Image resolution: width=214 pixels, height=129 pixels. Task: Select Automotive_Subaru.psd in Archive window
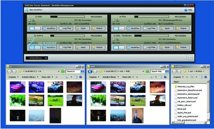click(186, 98)
